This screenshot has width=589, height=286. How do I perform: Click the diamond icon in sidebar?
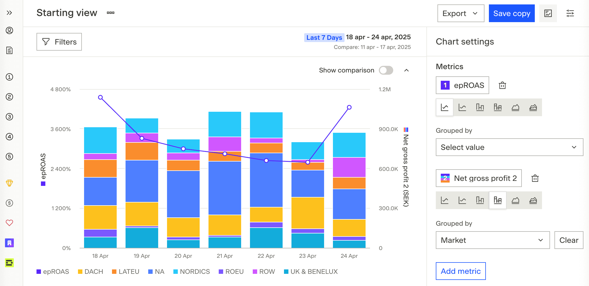coord(9,183)
